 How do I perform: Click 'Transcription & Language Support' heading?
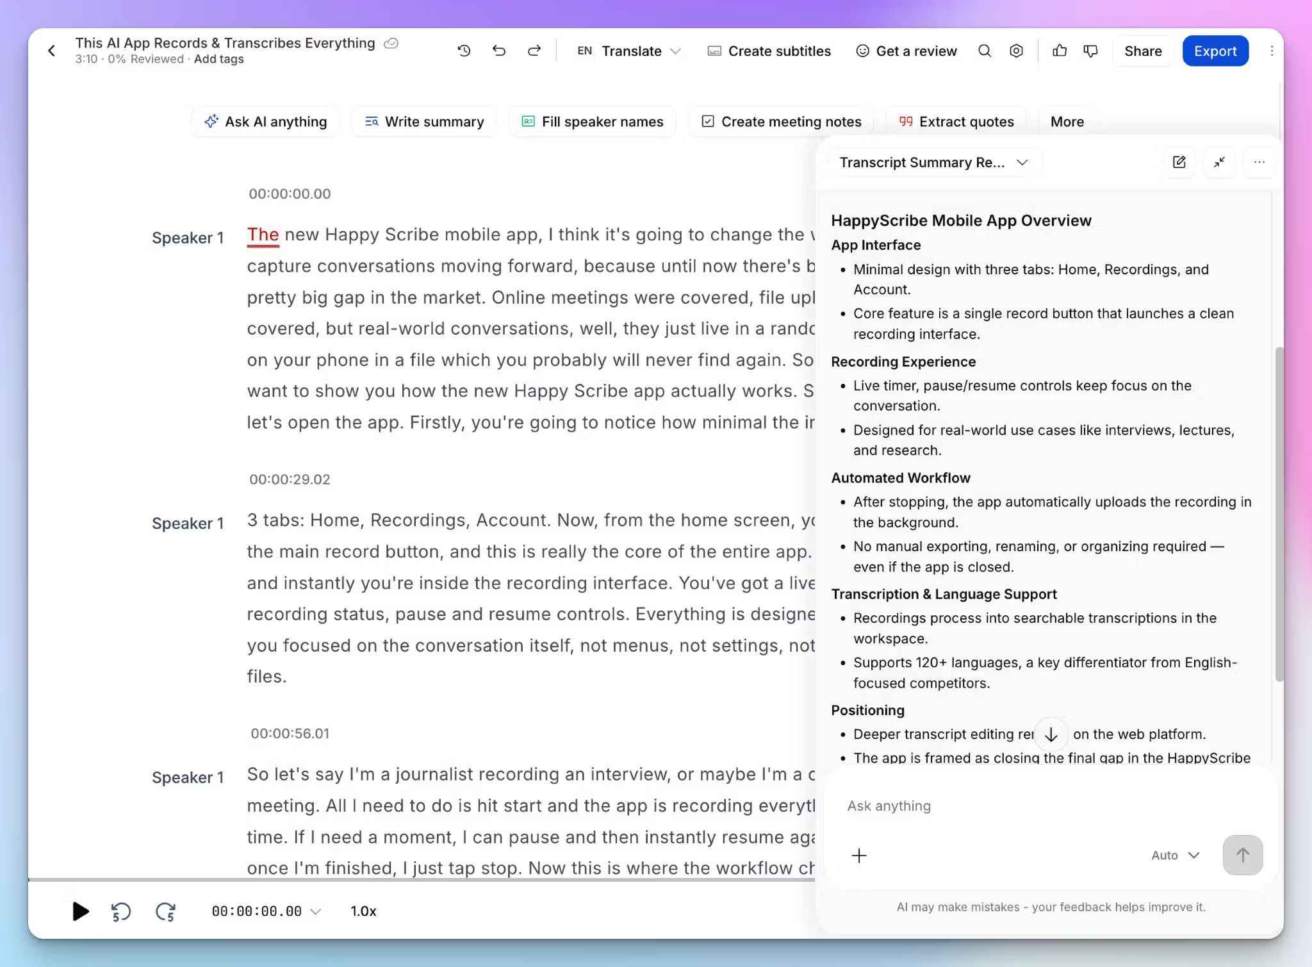tap(944, 594)
